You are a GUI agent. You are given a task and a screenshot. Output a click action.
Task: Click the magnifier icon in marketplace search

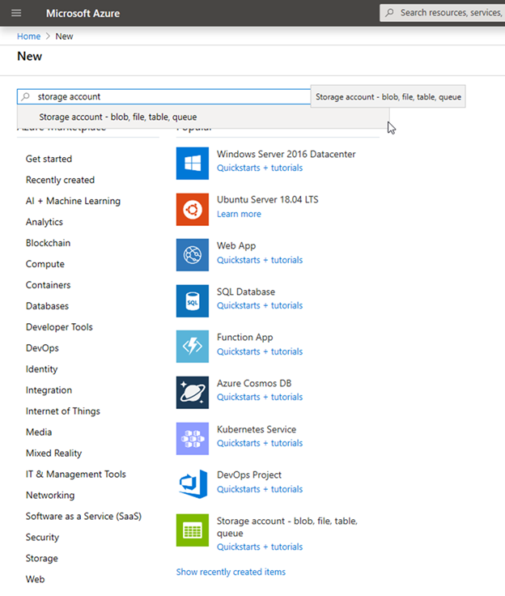25,96
